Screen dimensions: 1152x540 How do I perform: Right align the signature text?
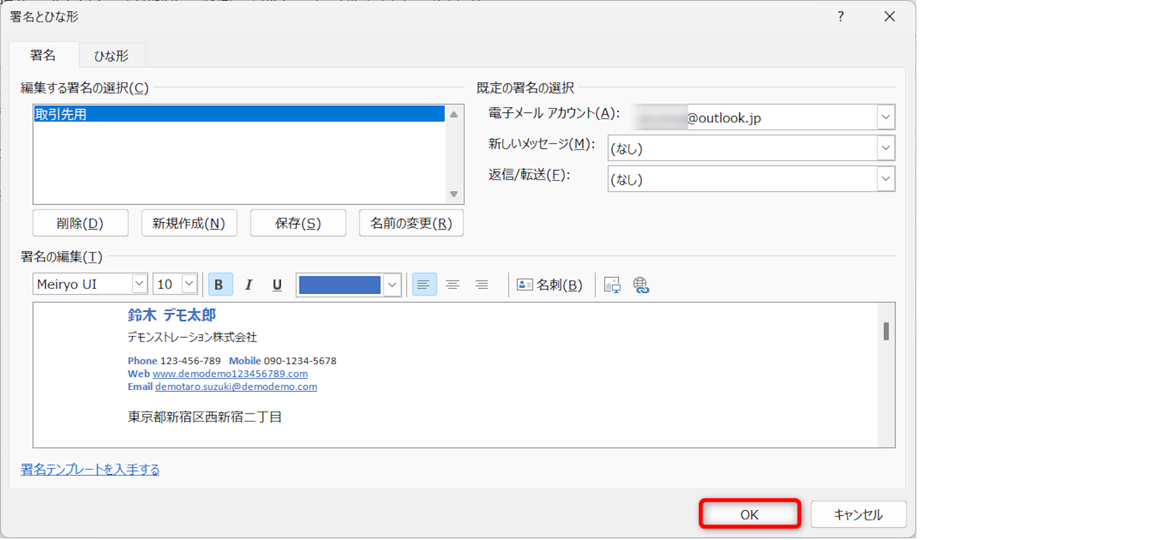pyautogui.click(x=481, y=285)
